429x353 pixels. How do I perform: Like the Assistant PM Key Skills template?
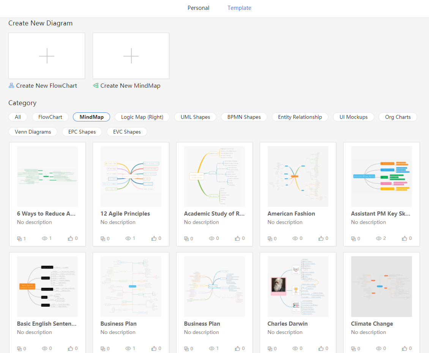404,238
